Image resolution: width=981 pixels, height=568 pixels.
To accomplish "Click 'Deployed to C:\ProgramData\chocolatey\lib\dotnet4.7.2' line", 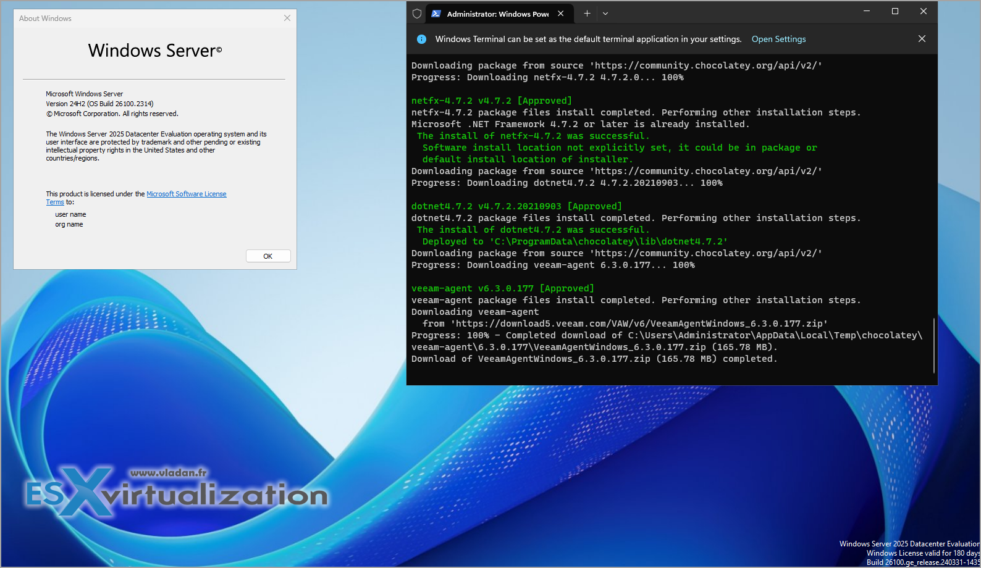I will coord(575,241).
